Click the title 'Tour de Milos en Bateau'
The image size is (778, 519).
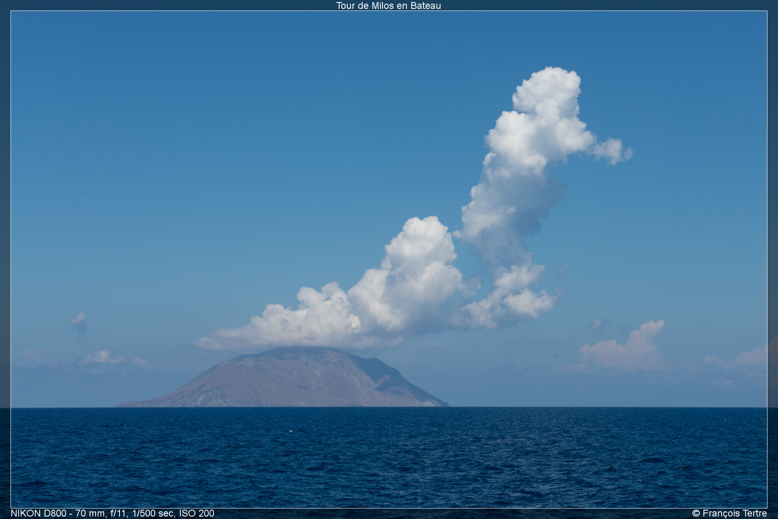pos(388,6)
